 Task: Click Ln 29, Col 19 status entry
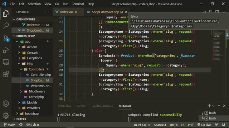[142, 125]
